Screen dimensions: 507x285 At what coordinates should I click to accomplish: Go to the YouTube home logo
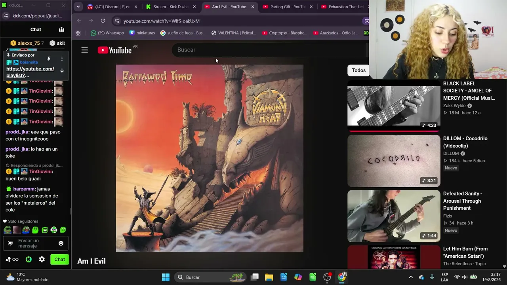click(x=115, y=50)
